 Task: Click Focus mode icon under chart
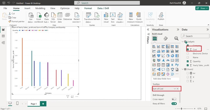pos(72,97)
